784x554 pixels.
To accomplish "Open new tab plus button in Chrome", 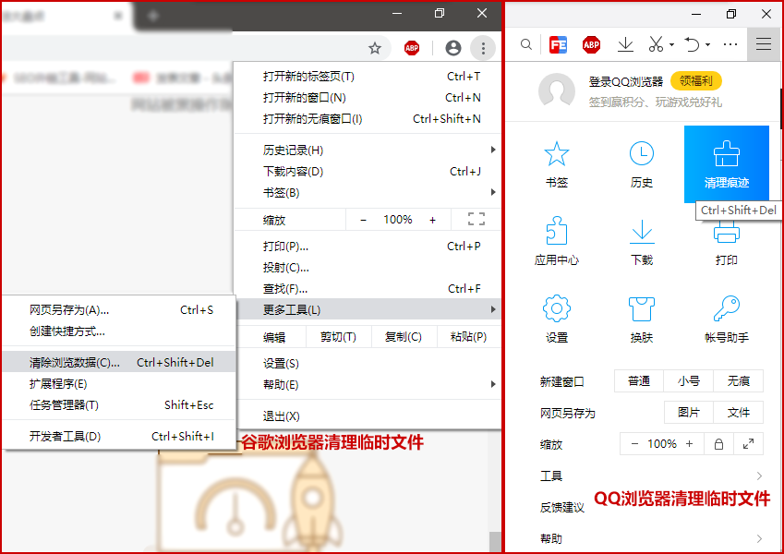I will (153, 16).
